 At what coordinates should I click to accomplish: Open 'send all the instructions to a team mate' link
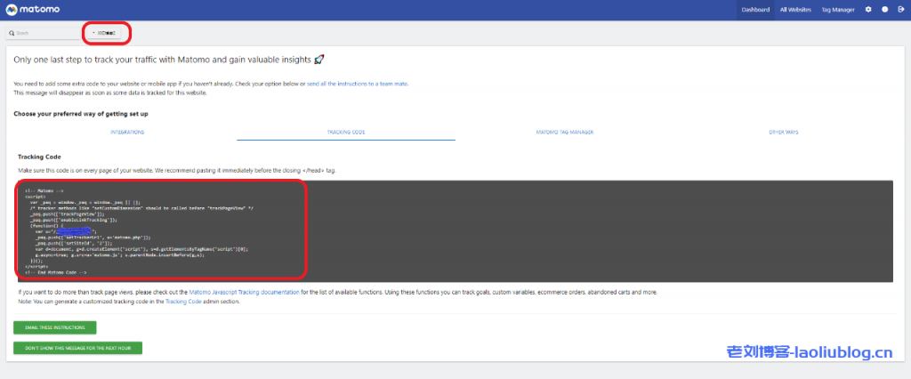[x=358, y=83]
